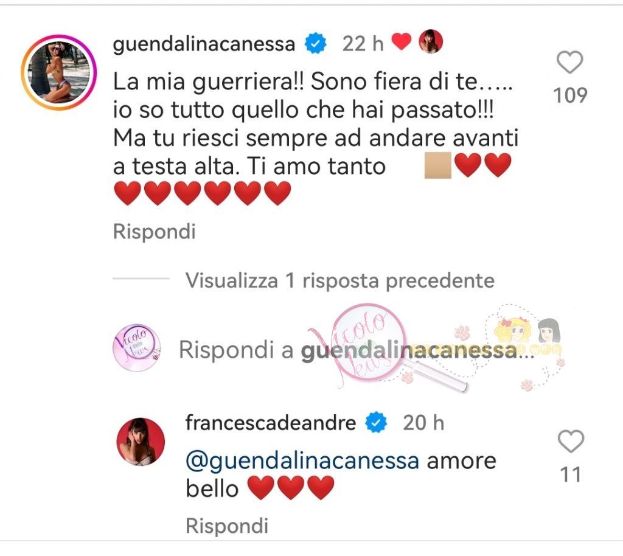Screen dimensions: 623x556
Task: Open small author avatar next to 22 h
Action: tap(431, 41)
